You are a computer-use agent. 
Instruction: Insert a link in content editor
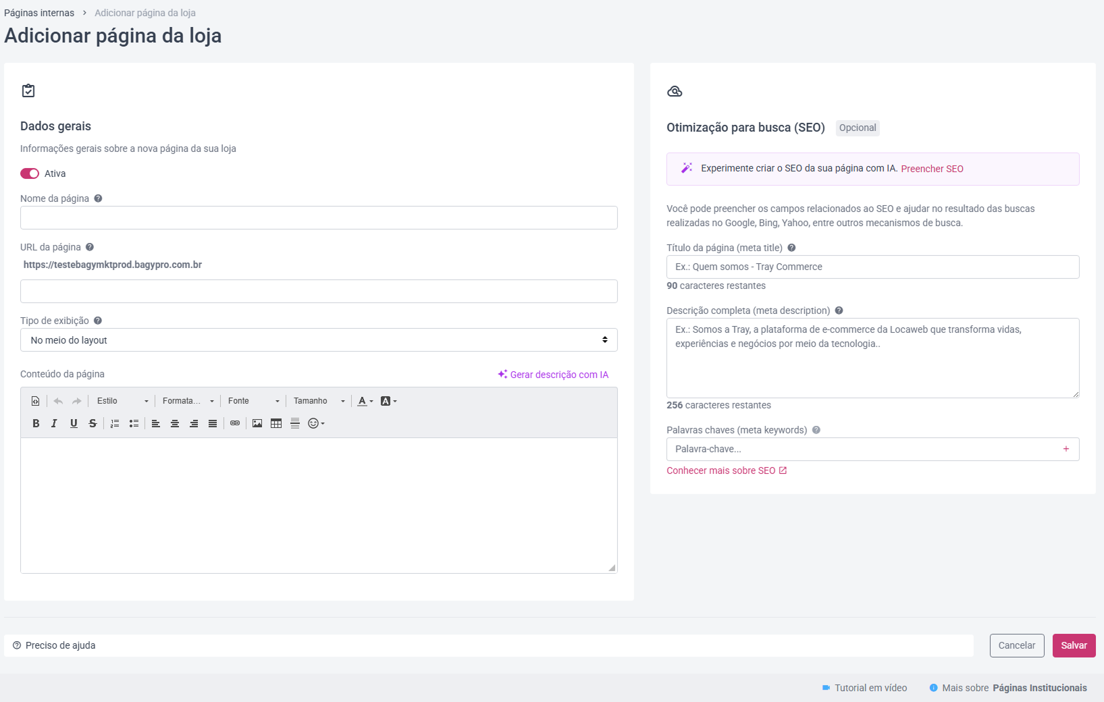coord(235,423)
